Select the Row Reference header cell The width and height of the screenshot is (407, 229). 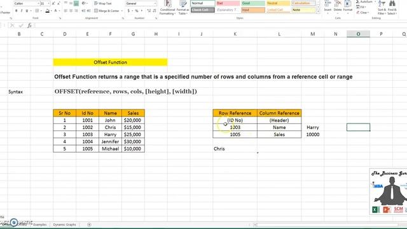tap(235, 113)
